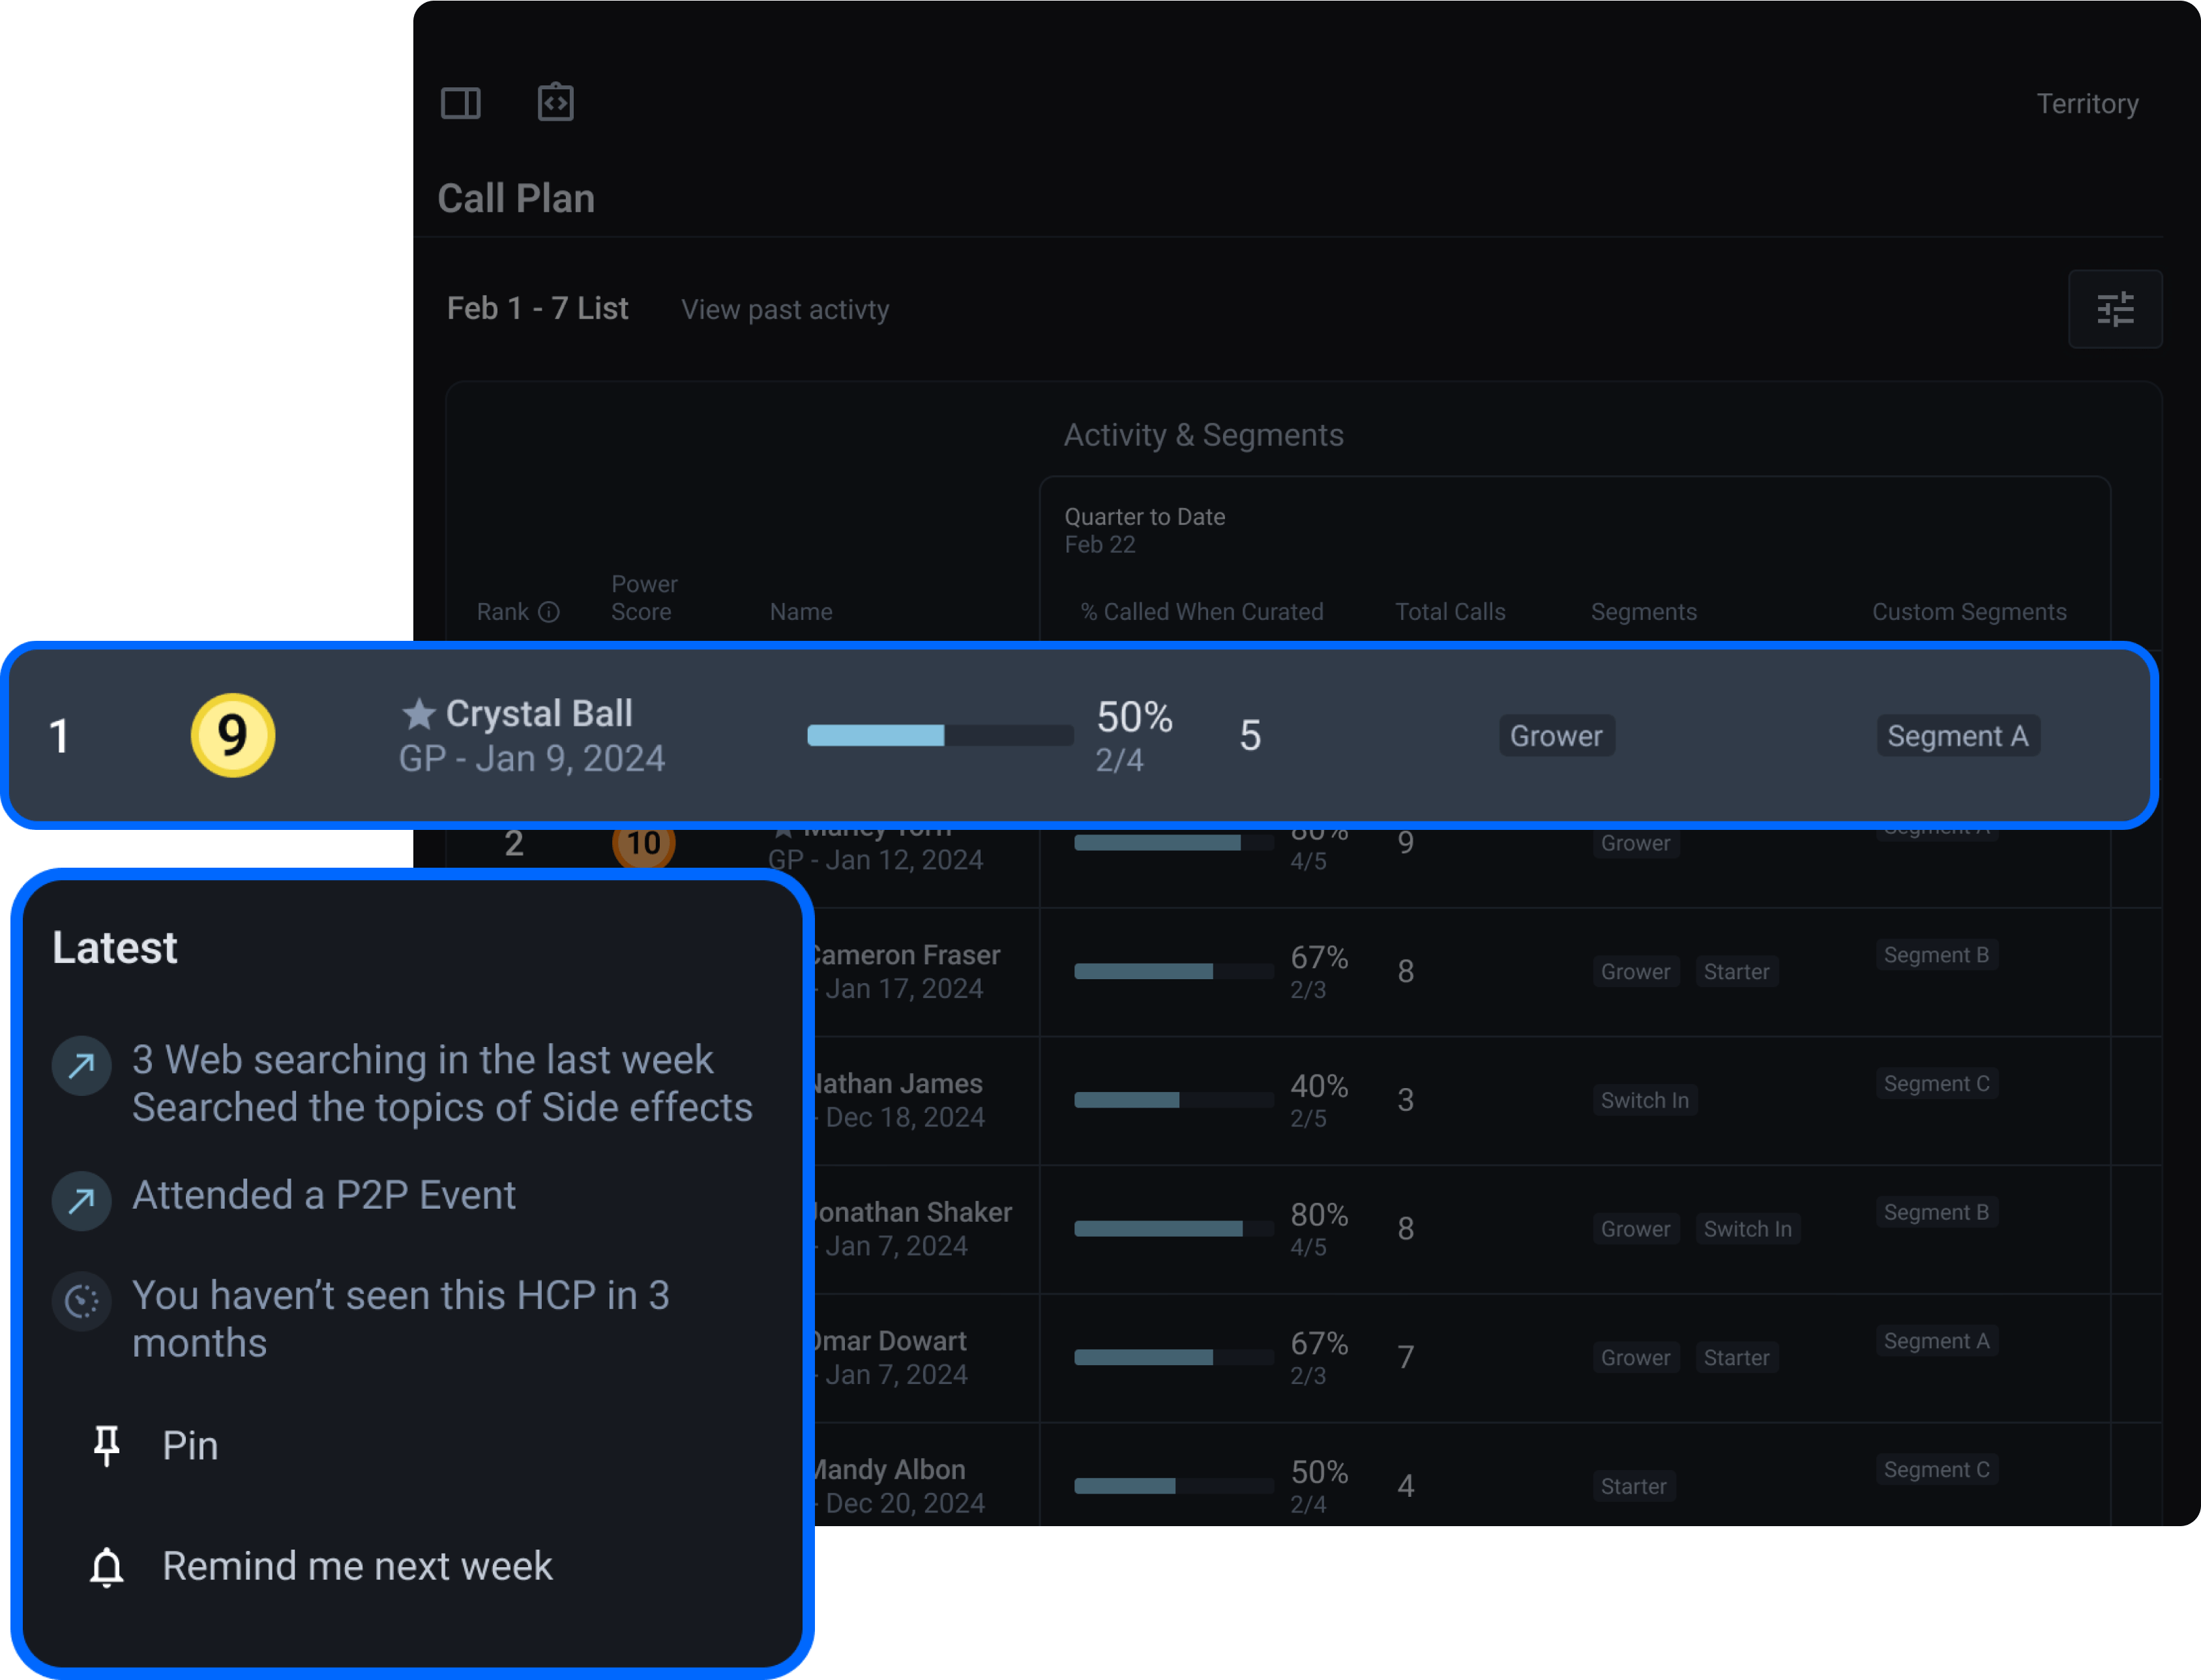Click the bell reminder icon
Screen dimensions: 2201x1680
(x=106, y=1566)
